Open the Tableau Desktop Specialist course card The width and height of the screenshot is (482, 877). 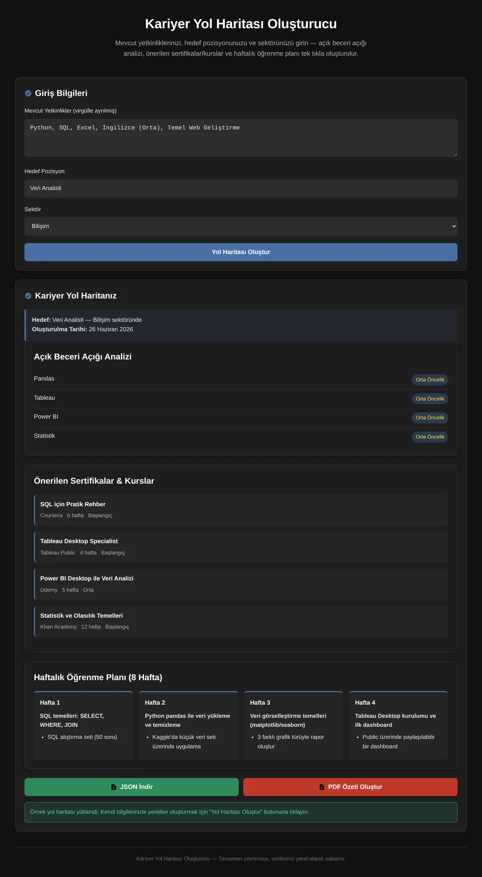[241, 547]
